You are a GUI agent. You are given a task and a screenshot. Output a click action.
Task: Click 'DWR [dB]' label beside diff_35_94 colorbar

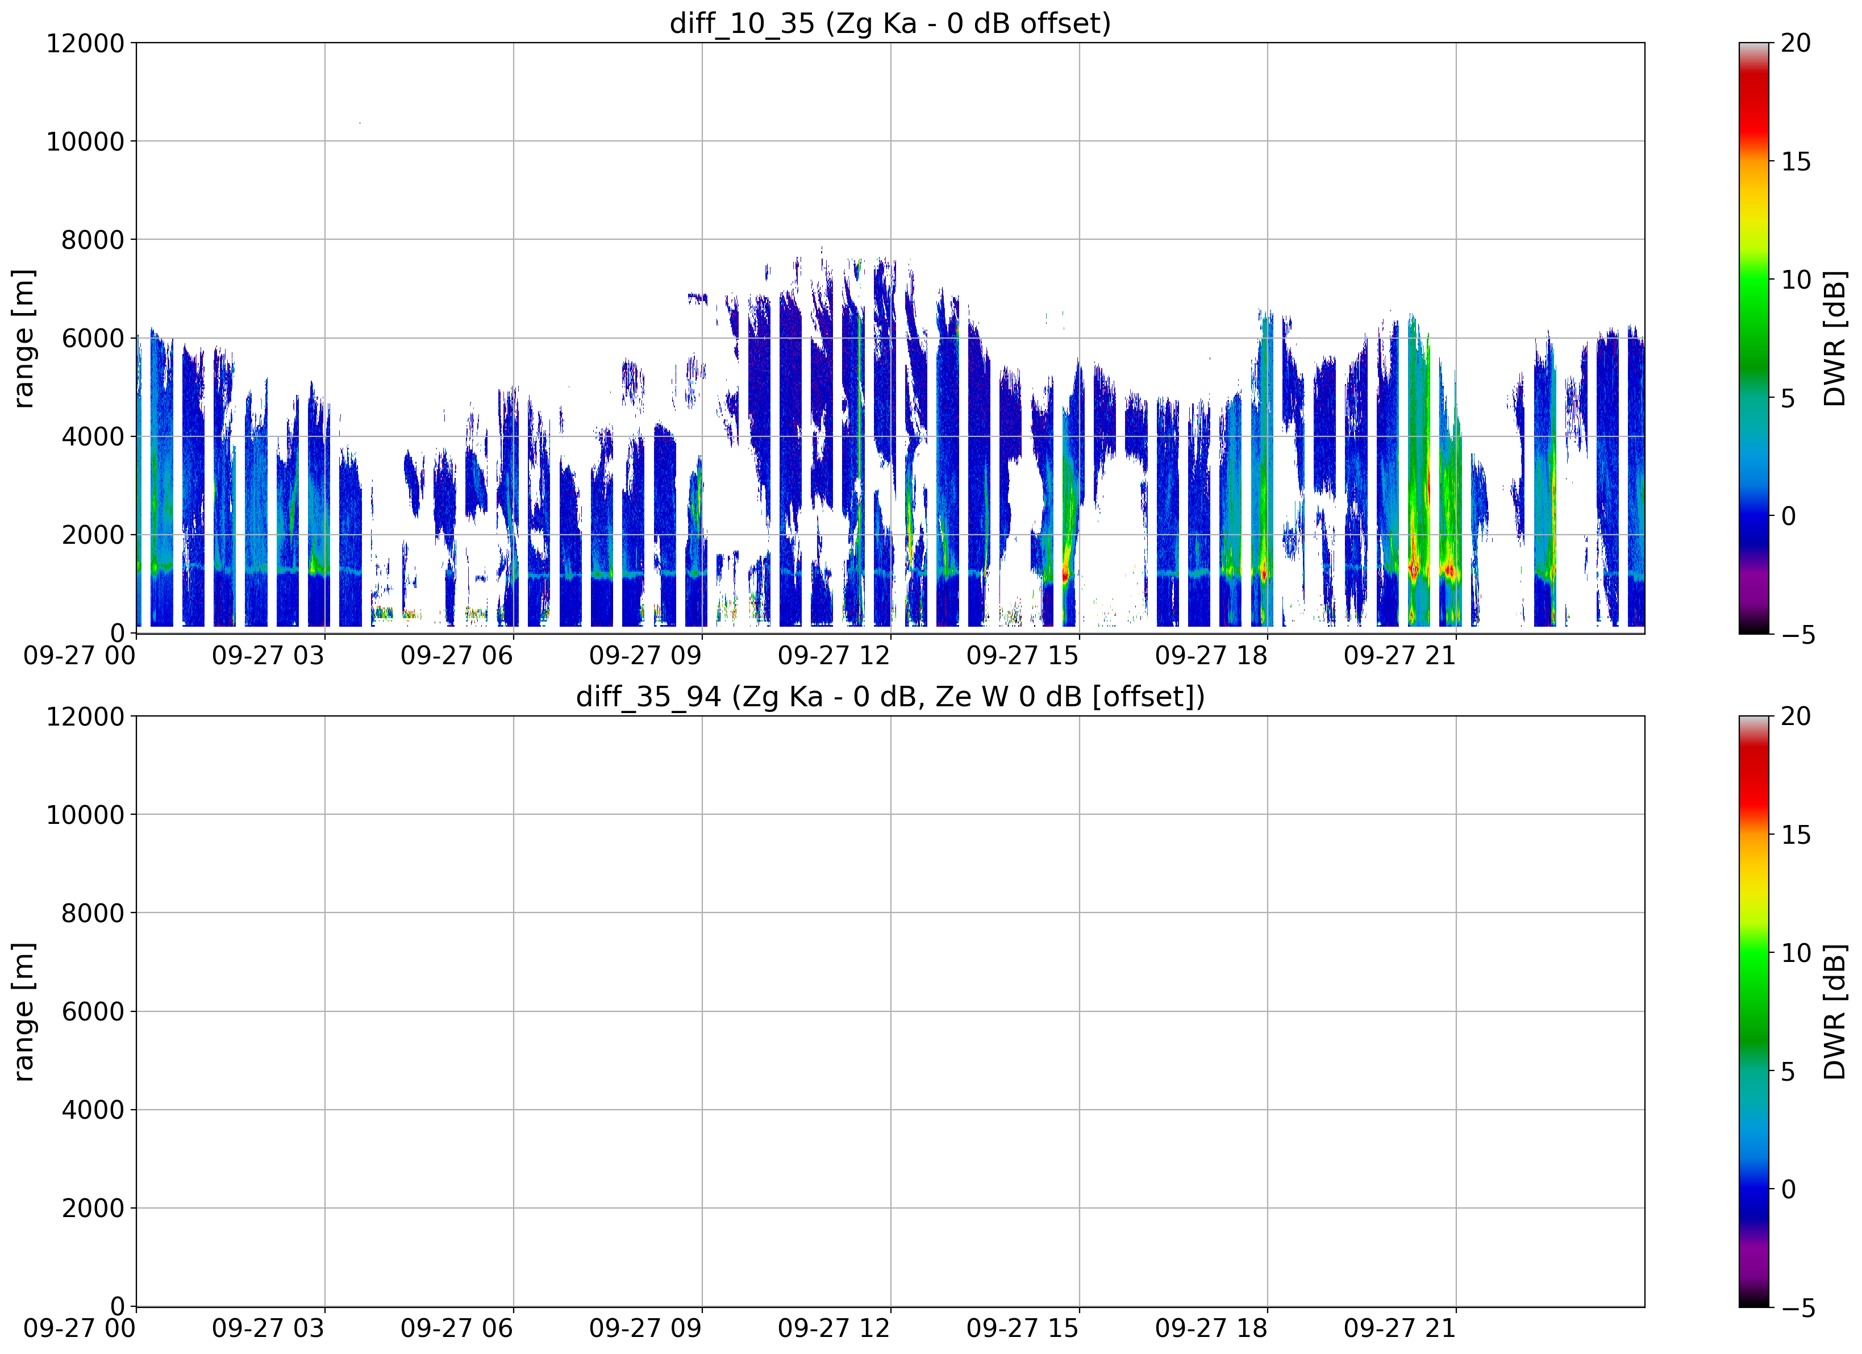tap(1834, 1011)
